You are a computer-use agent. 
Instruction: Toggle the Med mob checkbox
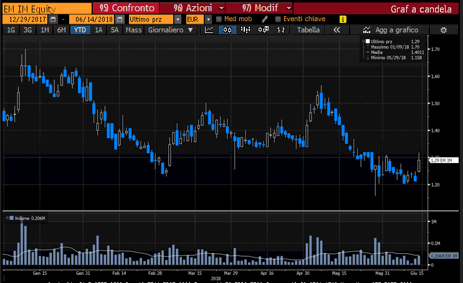219,19
